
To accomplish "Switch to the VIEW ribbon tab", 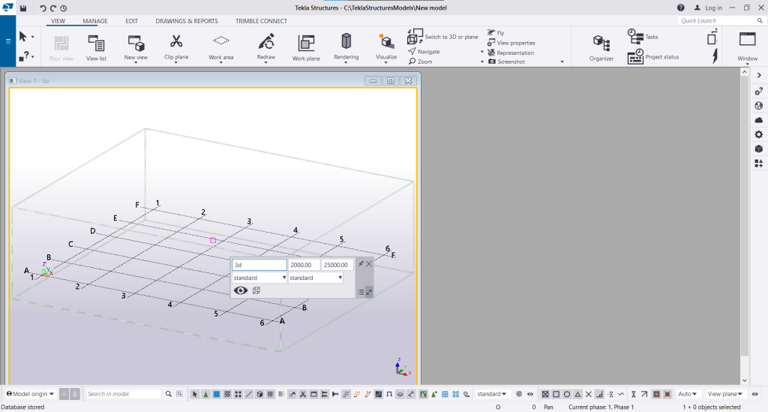I will coord(58,21).
